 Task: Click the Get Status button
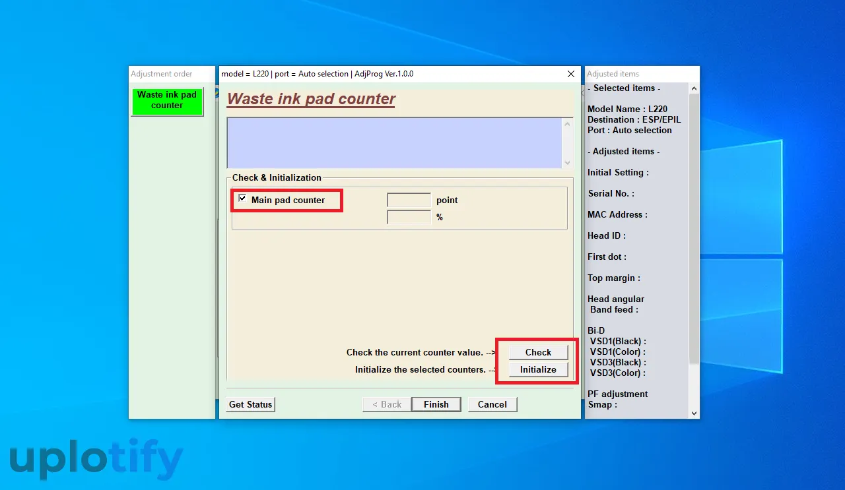[250, 404]
